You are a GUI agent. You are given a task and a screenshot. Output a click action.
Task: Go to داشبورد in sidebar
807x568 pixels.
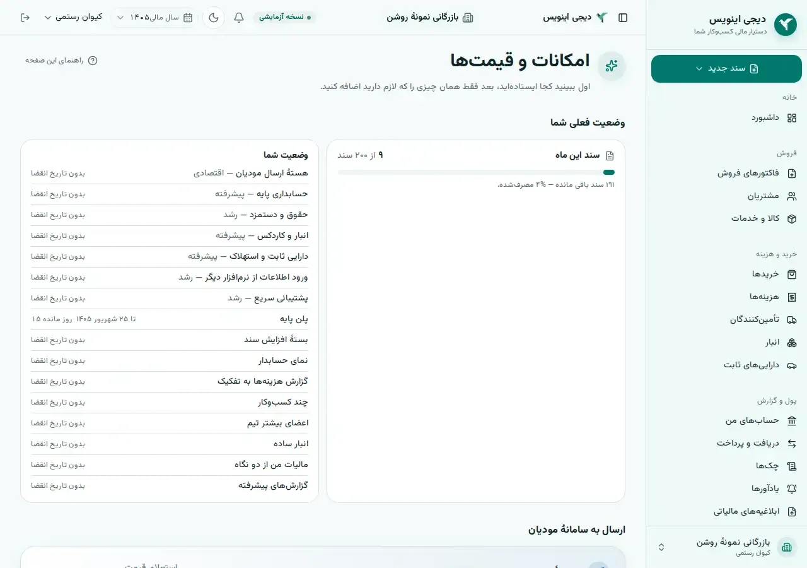coord(726,118)
